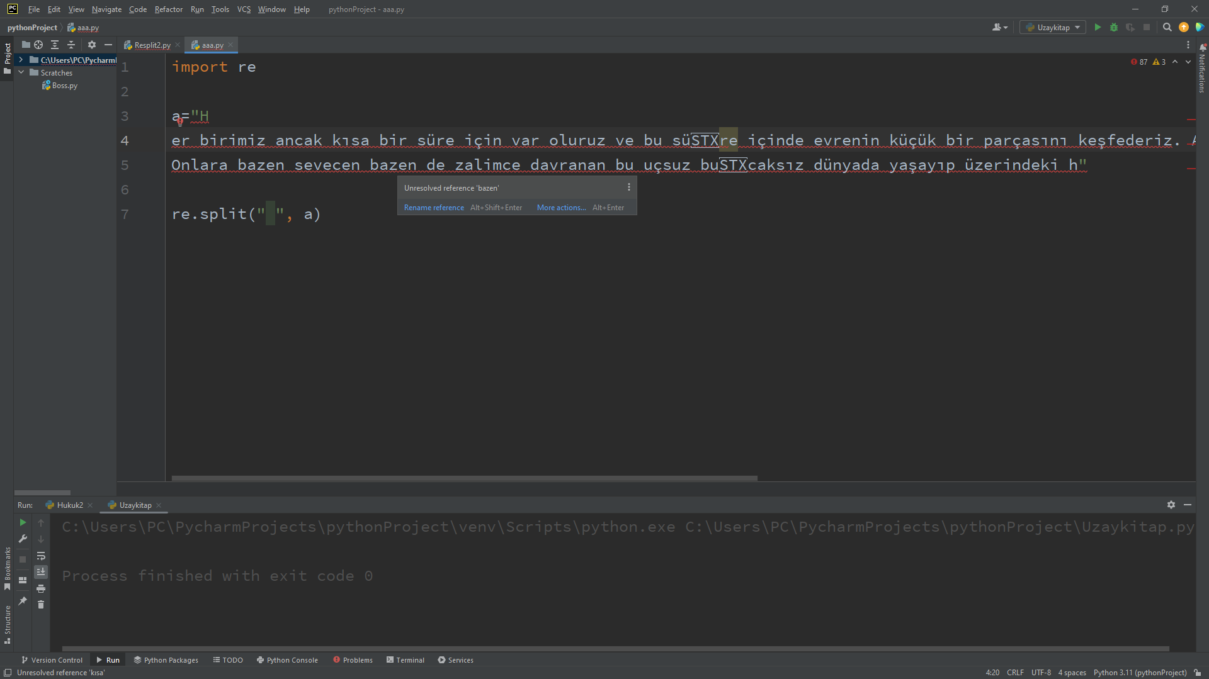Screen dimensions: 1209x679
Task: Rerun the program in Run panel
Action: [x=23, y=522]
